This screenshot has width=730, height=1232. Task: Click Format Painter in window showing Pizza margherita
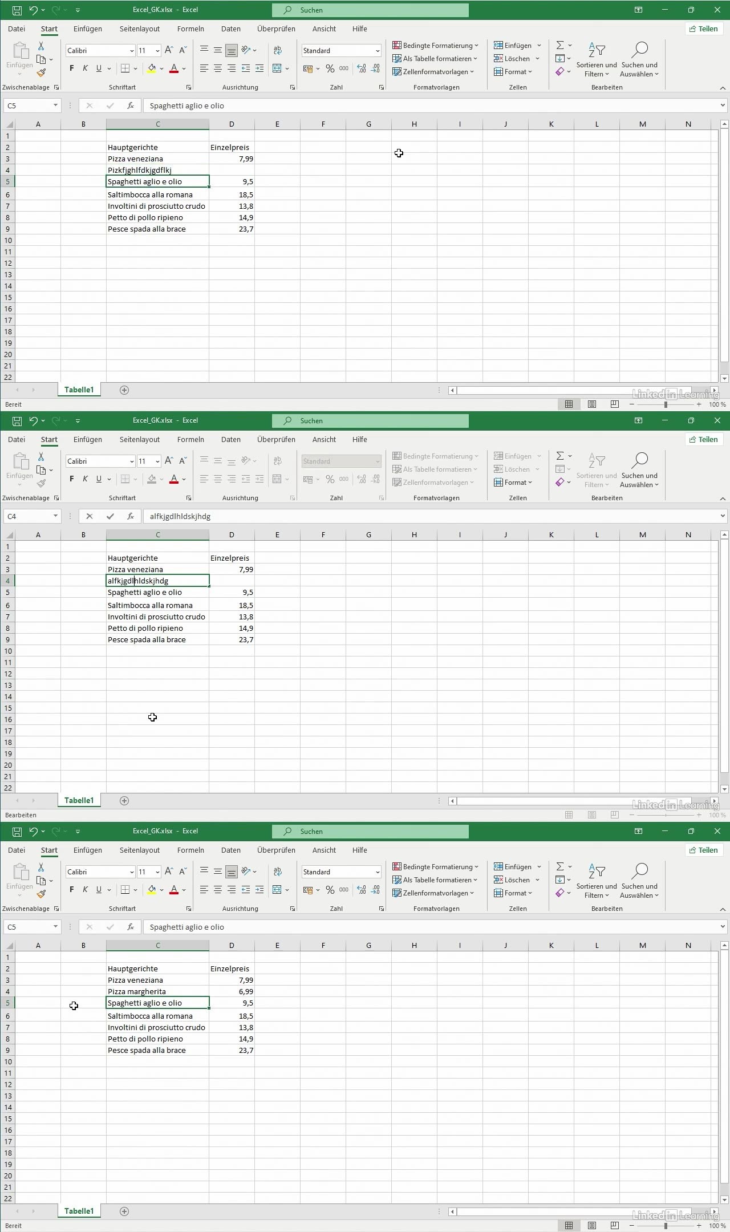(41, 894)
